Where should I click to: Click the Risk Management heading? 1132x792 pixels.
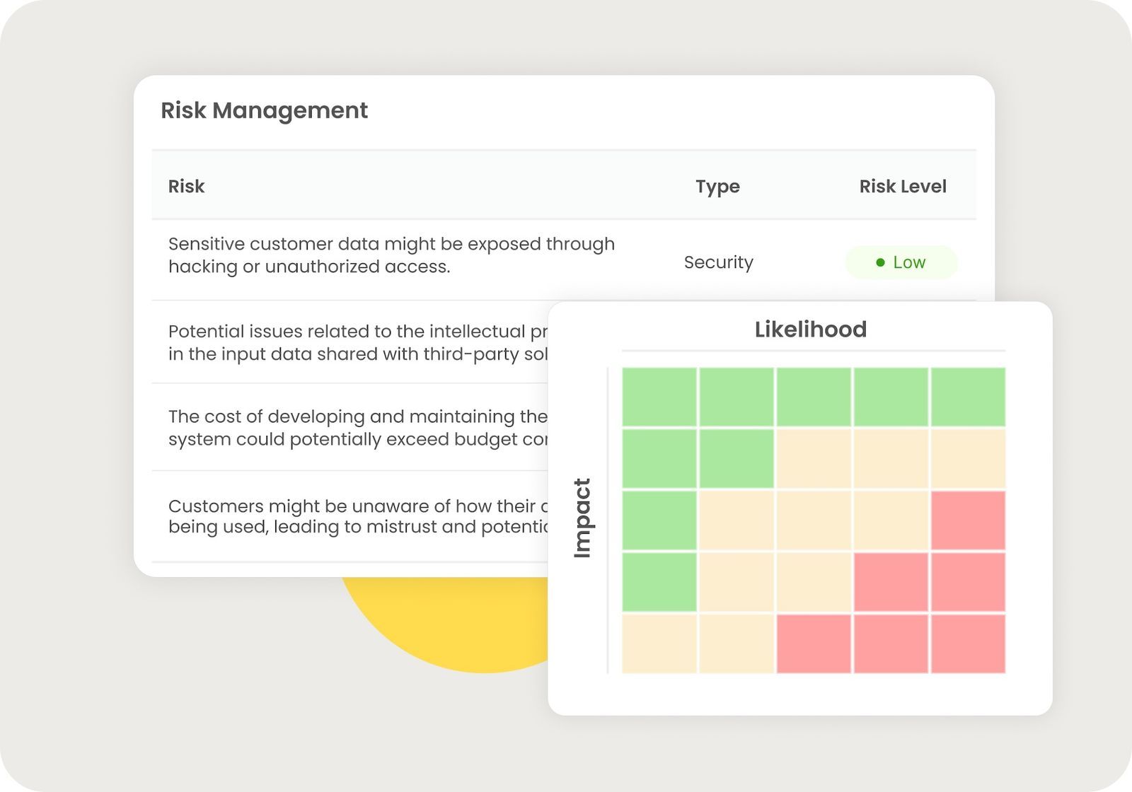pos(264,110)
